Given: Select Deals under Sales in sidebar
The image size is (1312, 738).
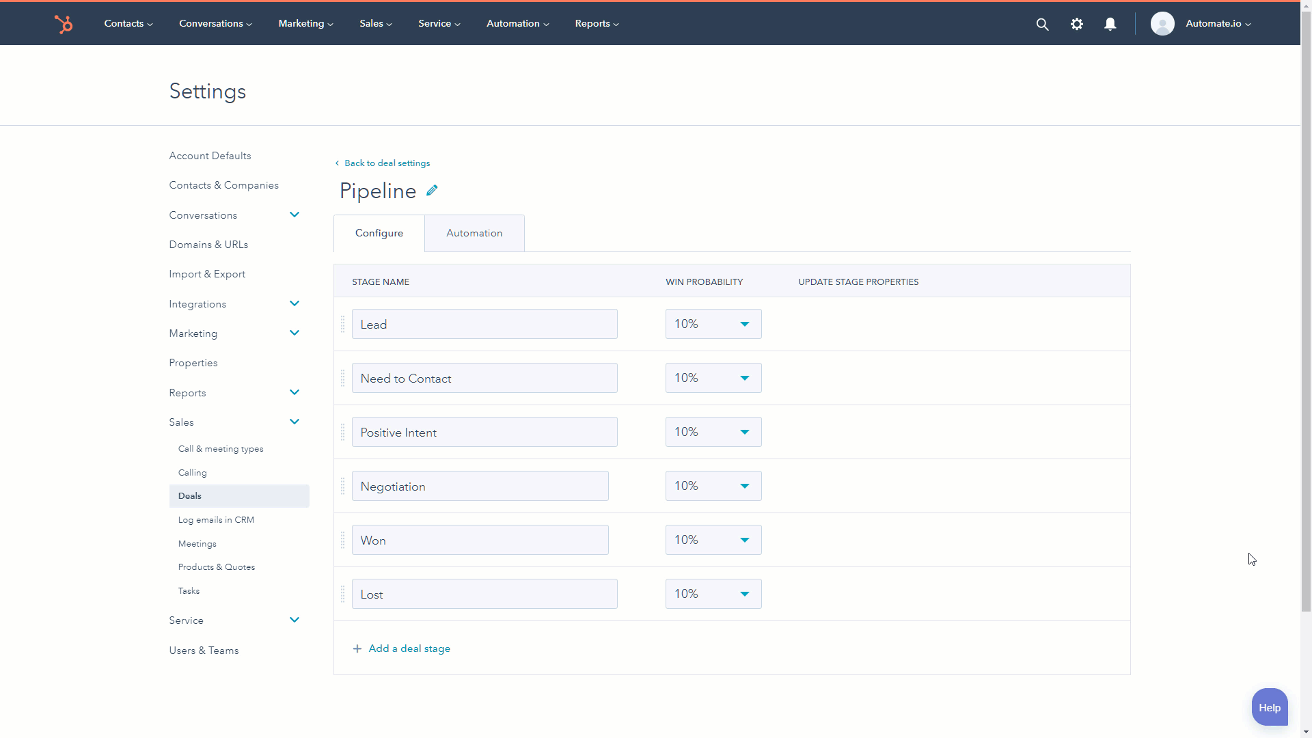Looking at the screenshot, I should click(x=189, y=495).
